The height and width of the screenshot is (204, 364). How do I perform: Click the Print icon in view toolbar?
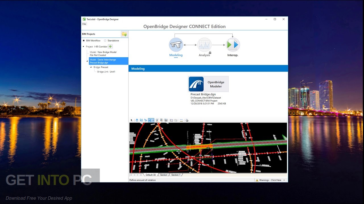coord(187,120)
